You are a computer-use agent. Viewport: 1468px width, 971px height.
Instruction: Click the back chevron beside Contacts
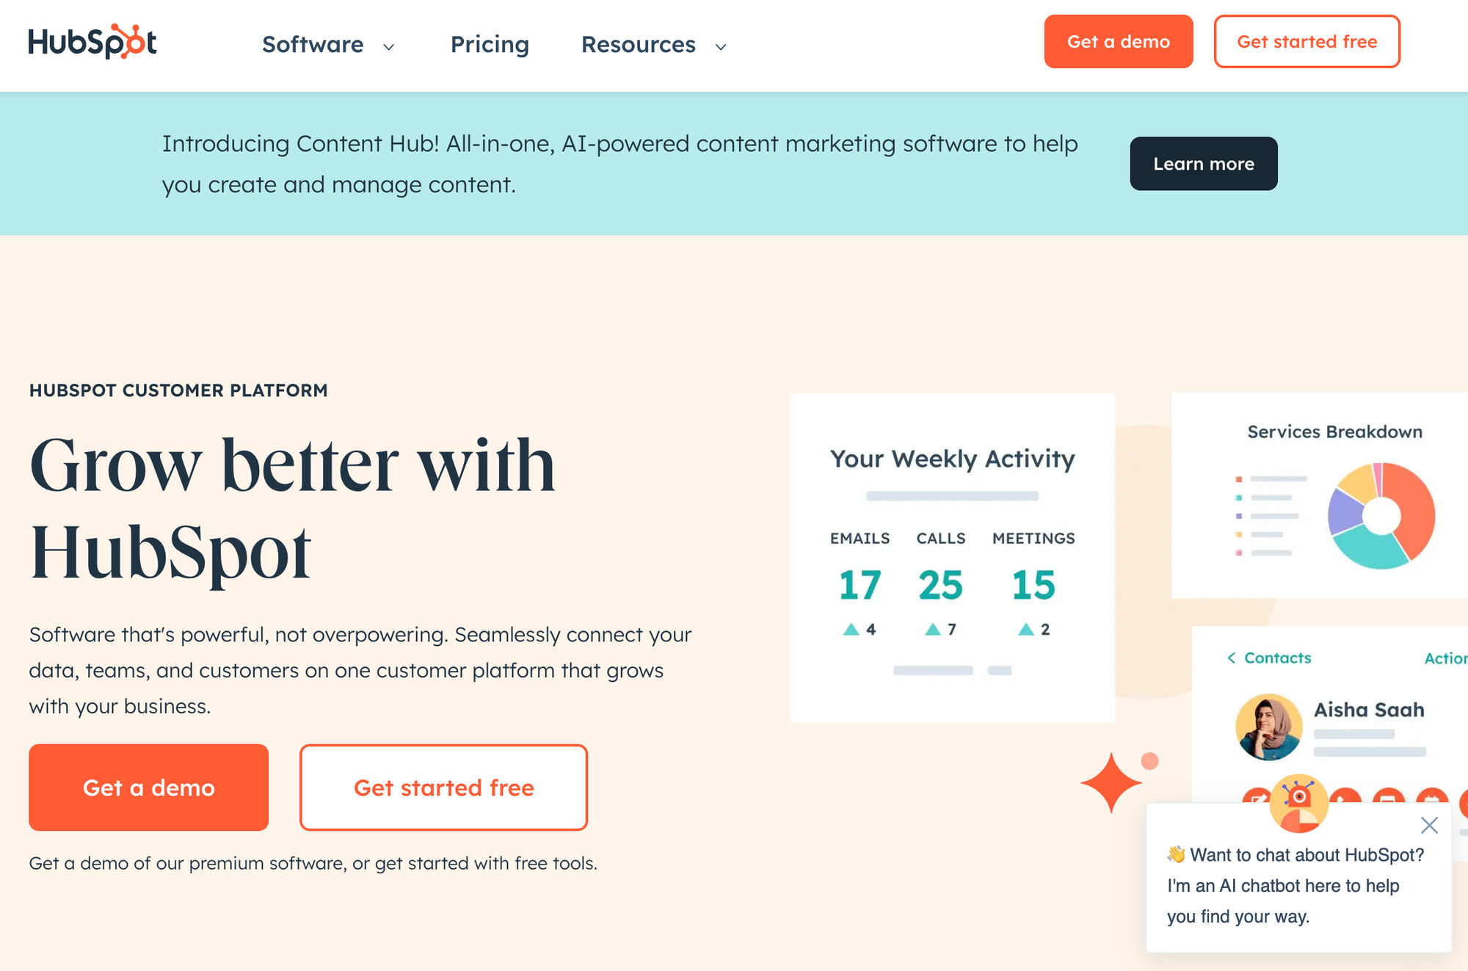click(1231, 658)
